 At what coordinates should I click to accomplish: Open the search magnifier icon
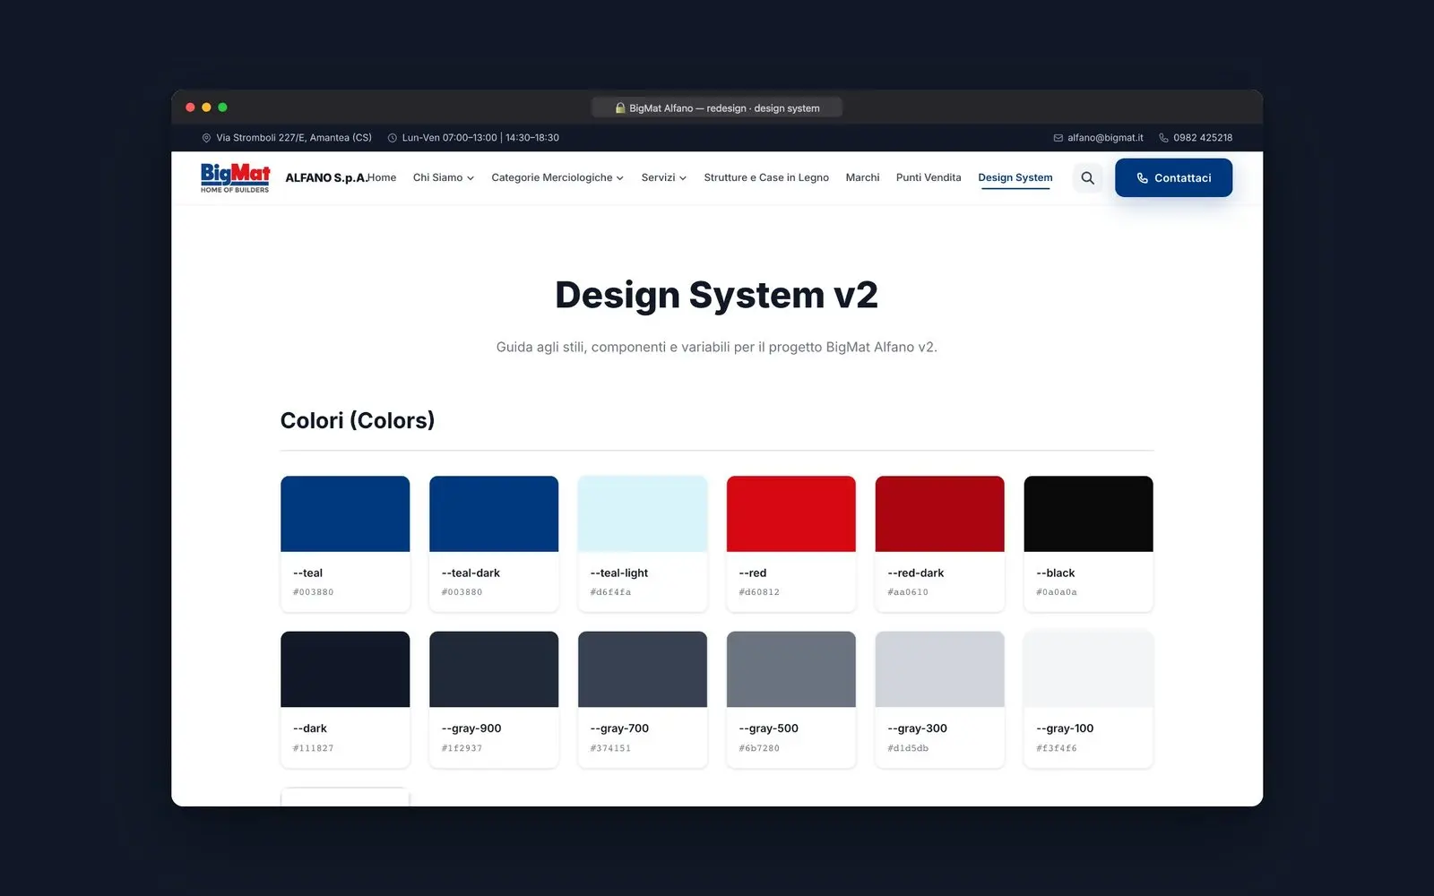pos(1087,177)
